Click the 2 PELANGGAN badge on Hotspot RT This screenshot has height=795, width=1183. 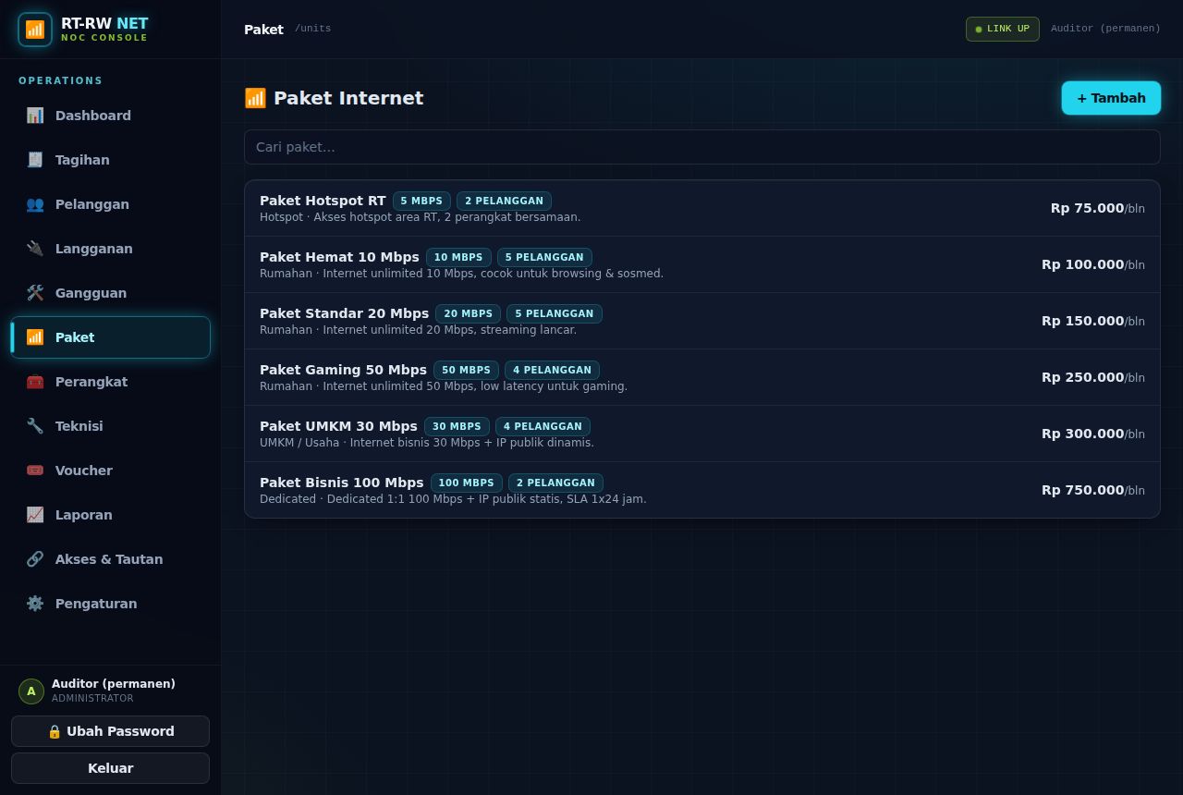tap(505, 201)
